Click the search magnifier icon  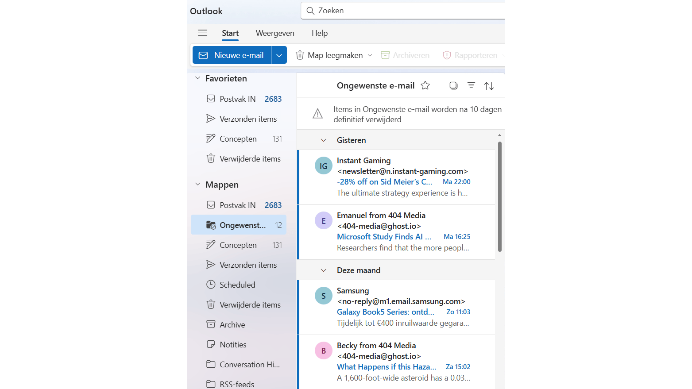pos(311,11)
